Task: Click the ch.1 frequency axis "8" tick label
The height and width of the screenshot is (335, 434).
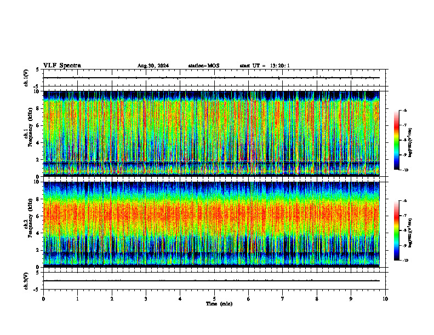Action: pyautogui.click(x=38, y=108)
